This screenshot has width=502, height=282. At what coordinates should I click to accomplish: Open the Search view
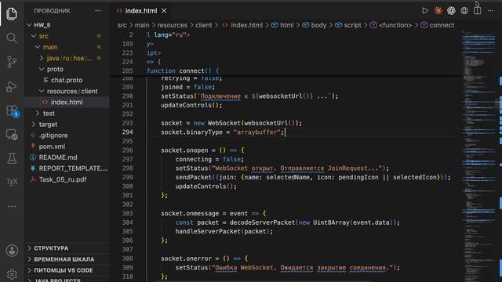pyautogui.click(x=12, y=38)
